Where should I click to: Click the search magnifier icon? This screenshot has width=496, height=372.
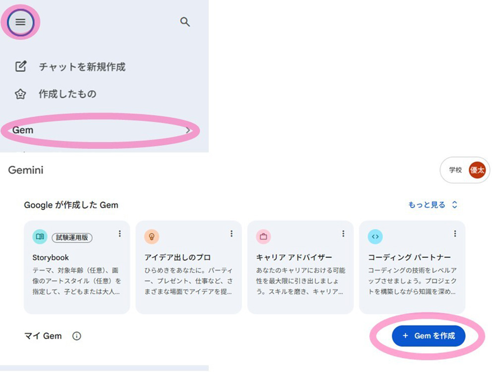(x=185, y=22)
